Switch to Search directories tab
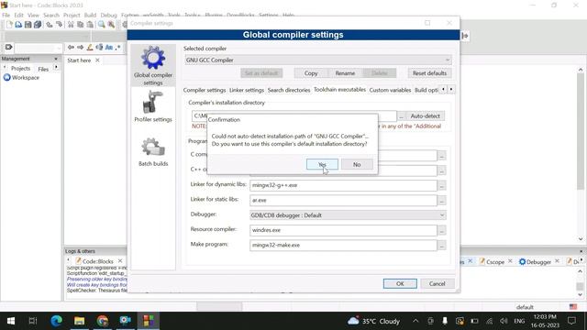This screenshot has height=330, width=587. 289,90
